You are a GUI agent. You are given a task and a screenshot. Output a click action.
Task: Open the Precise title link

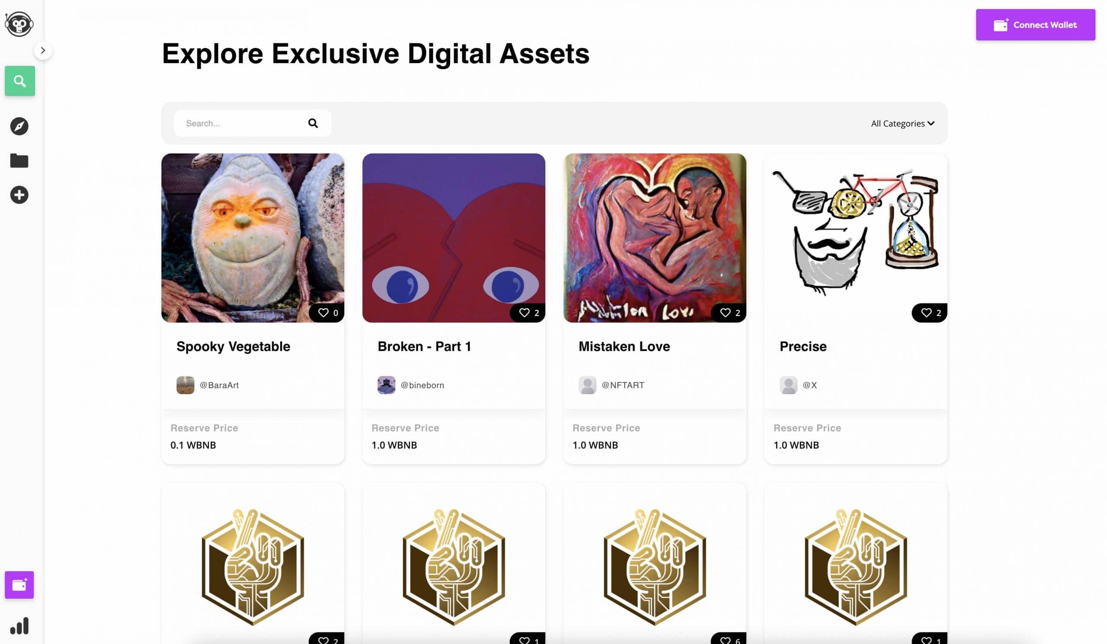tap(803, 346)
